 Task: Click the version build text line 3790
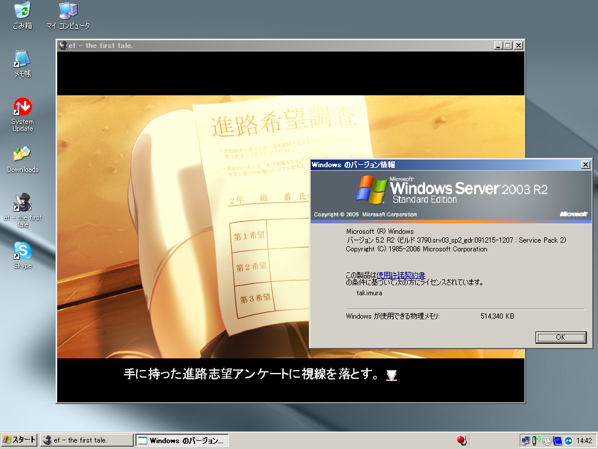(x=456, y=240)
